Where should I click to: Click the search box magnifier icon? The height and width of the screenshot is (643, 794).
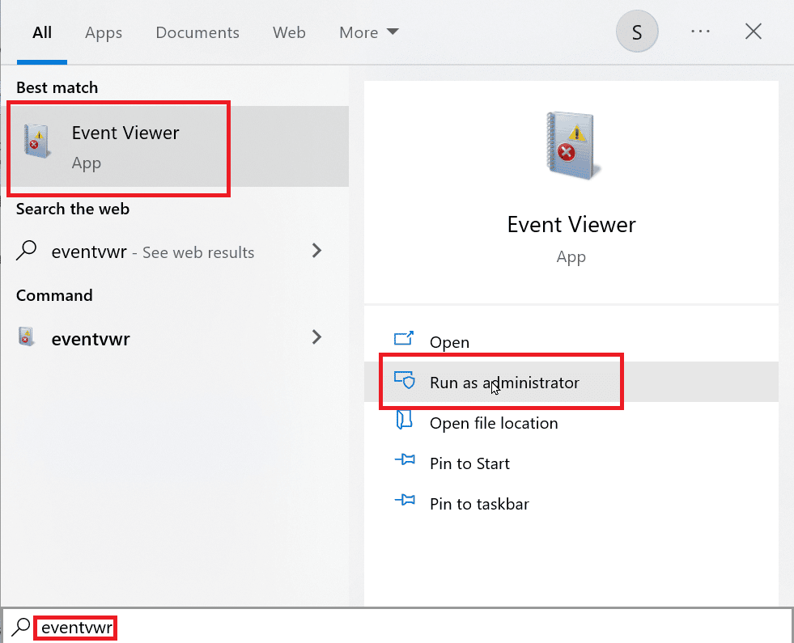[21, 626]
